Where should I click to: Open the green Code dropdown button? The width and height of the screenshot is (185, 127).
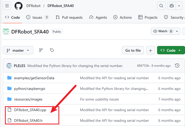tap(171, 50)
